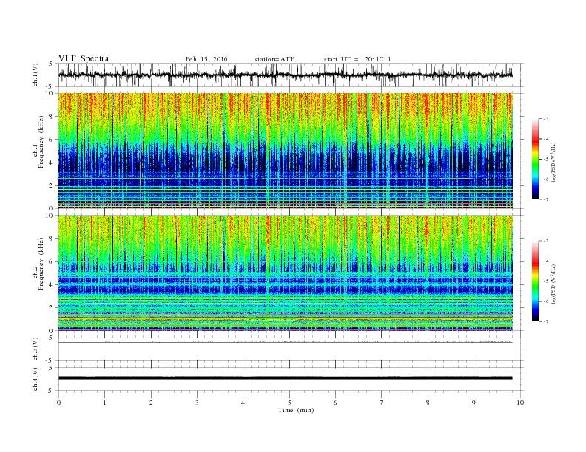586x452 pixels.
Task: Click the ch.1 color bar "log(PSD)(V²/Hz)" label
Action: [553, 162]
